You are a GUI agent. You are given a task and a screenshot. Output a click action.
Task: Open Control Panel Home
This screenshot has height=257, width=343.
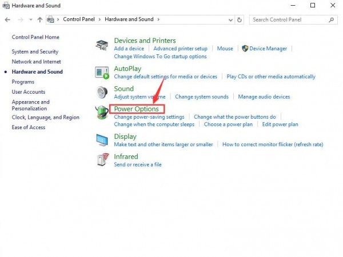coord(35,37)
